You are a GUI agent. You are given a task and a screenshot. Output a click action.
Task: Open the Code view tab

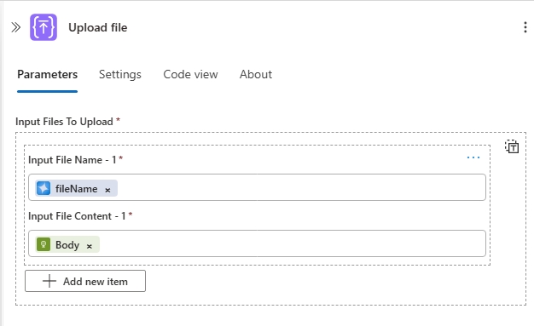(x=190, y=74)
